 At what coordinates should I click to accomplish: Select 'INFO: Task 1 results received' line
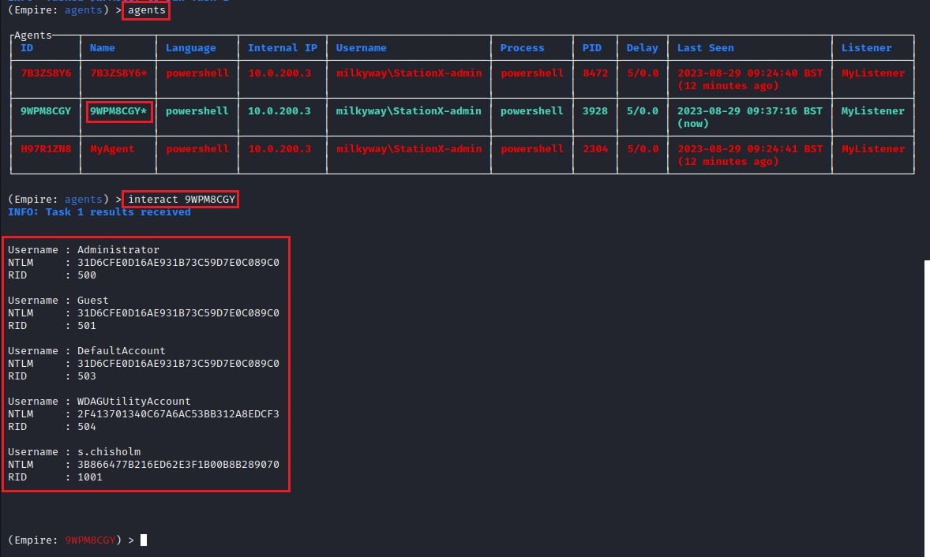99,211
